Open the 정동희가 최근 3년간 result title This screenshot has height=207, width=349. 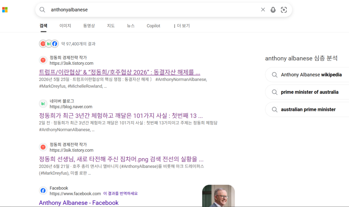(x=121, y=116)
